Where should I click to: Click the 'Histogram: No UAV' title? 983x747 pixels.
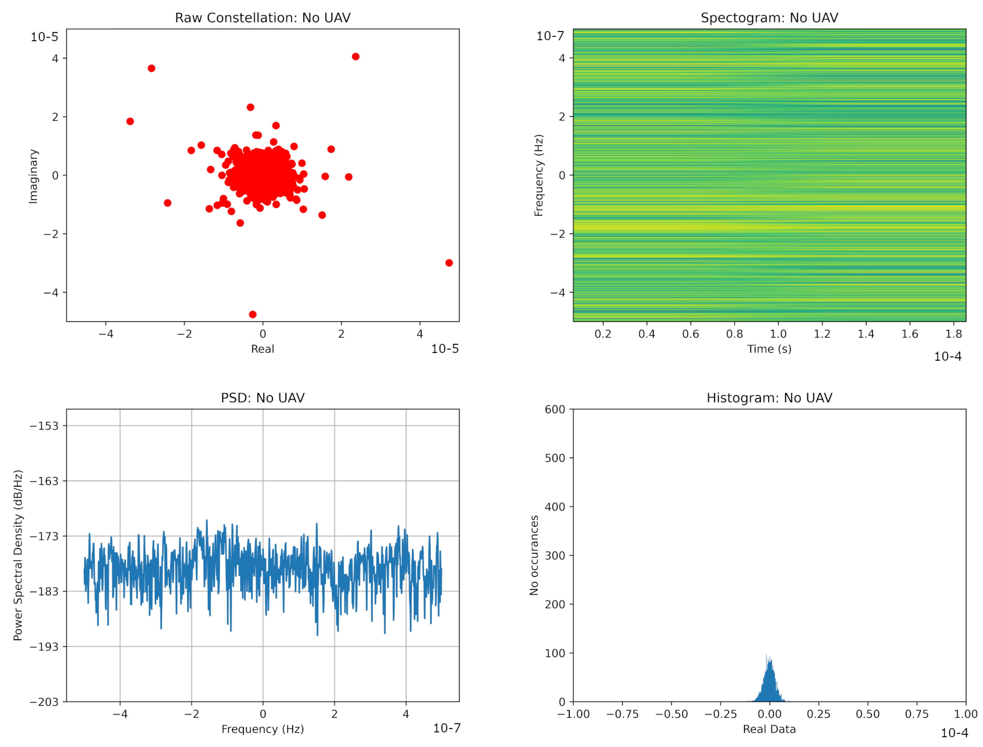coord(769,397)
